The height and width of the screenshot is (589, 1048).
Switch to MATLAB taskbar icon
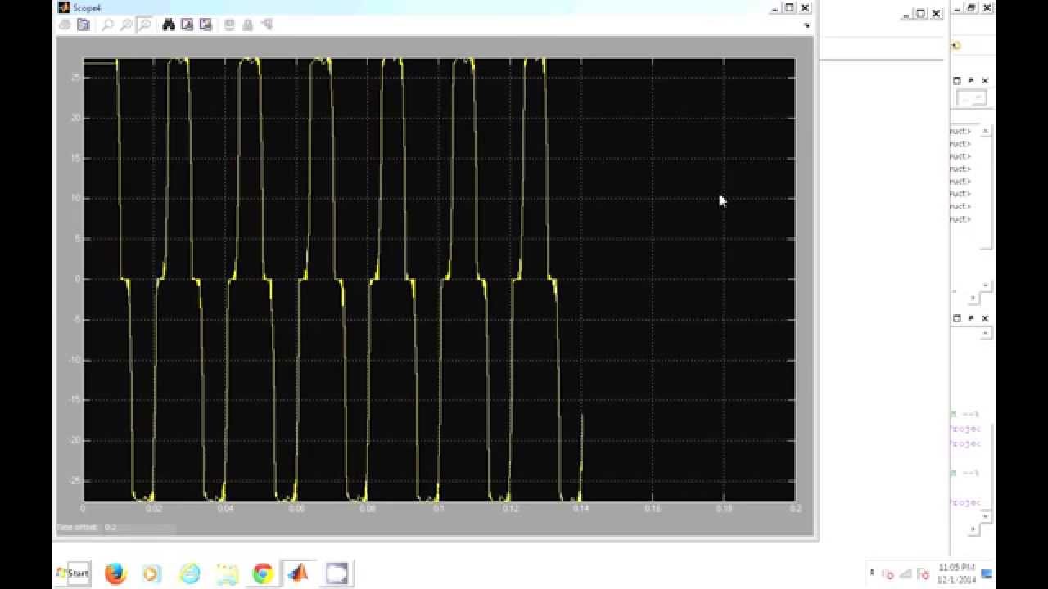pos(298,573)
